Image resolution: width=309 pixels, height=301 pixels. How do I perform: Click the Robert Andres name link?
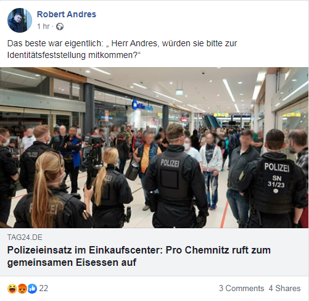[x=67, y=14]
